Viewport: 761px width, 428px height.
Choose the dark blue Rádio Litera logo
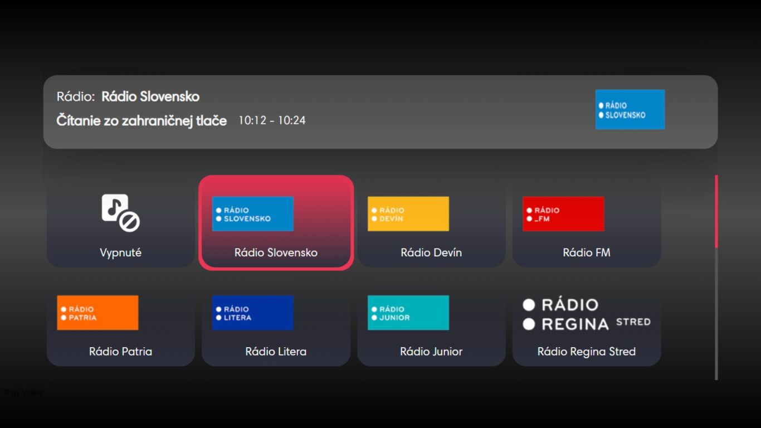[x=252, y=313]
